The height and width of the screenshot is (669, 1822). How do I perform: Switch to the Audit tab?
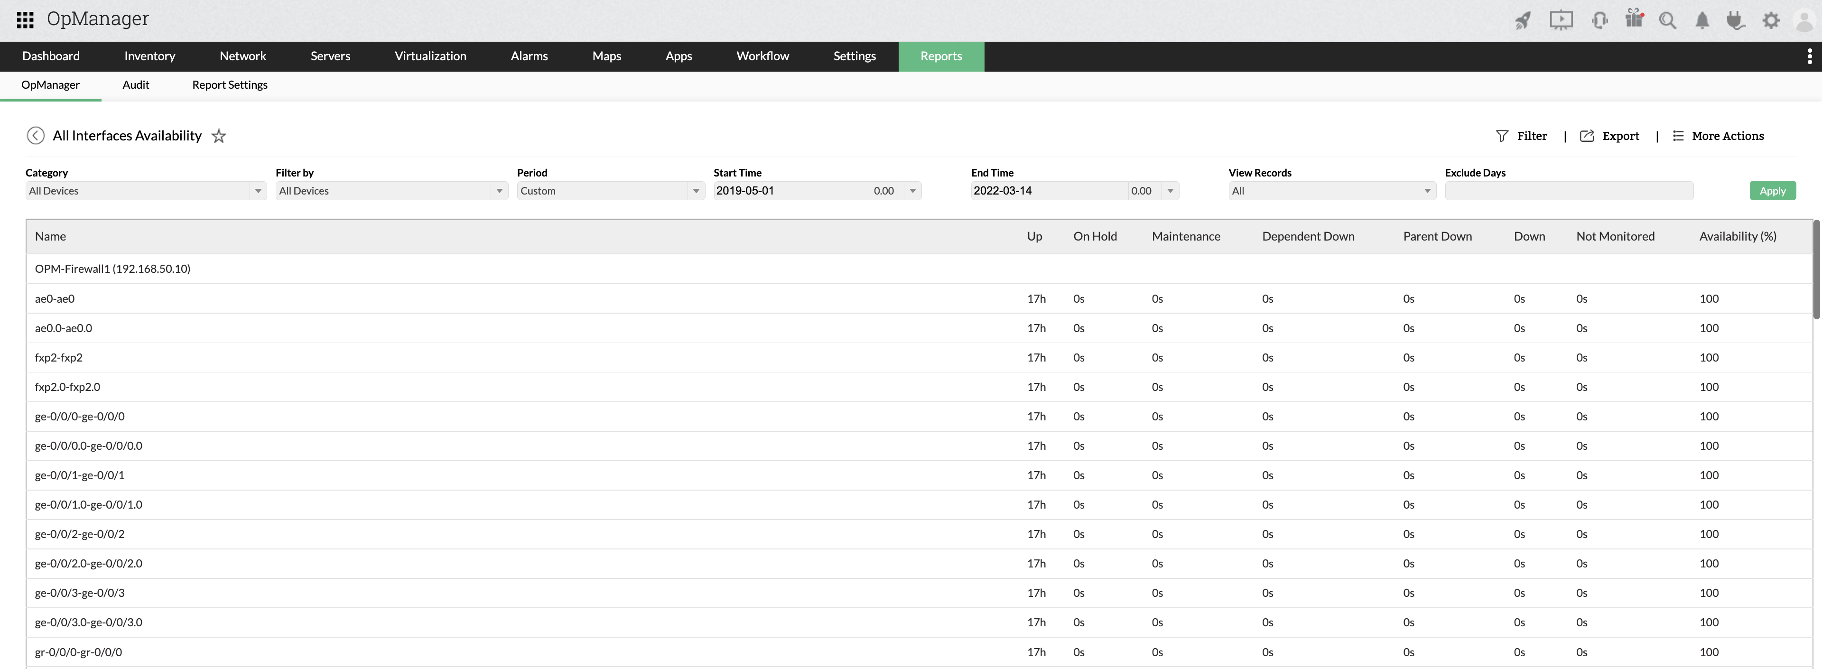click(x=135, y=85)
